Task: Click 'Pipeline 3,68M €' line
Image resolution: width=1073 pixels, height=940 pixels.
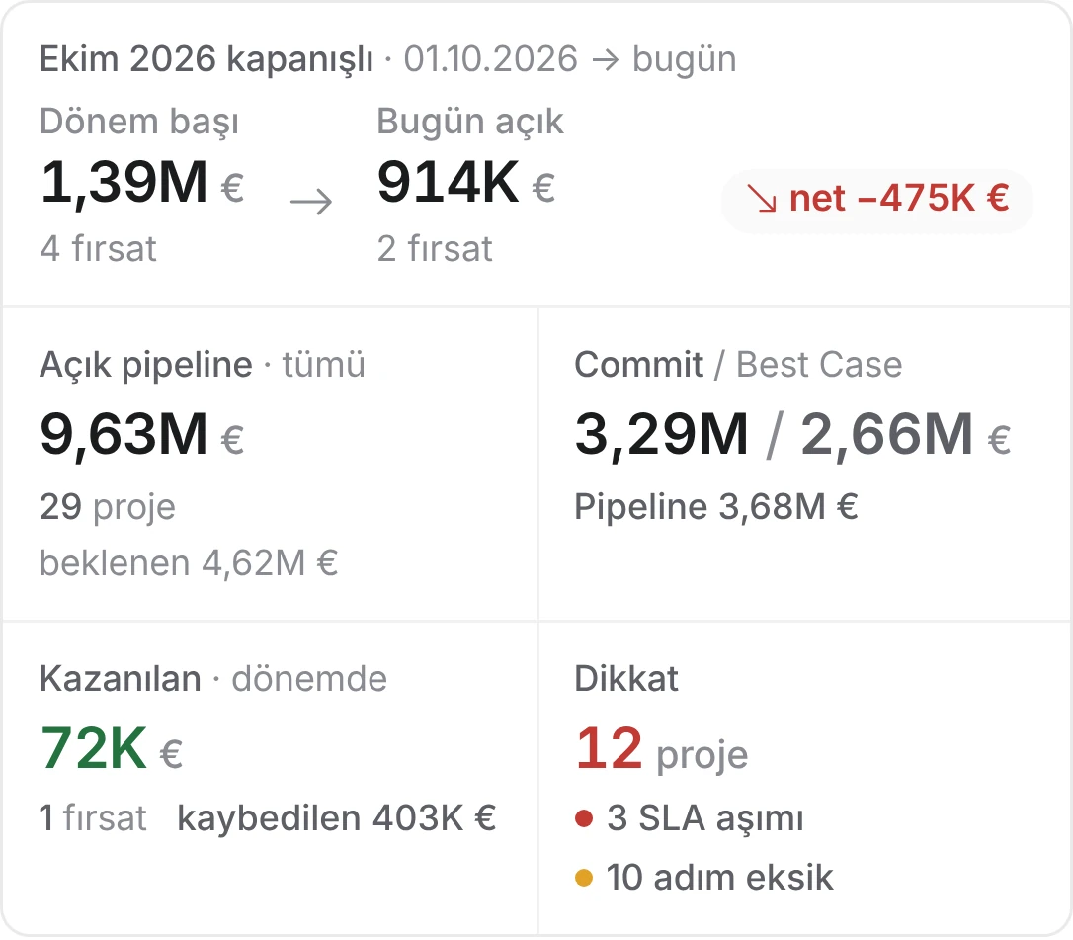Action: (x=716, y=507)
